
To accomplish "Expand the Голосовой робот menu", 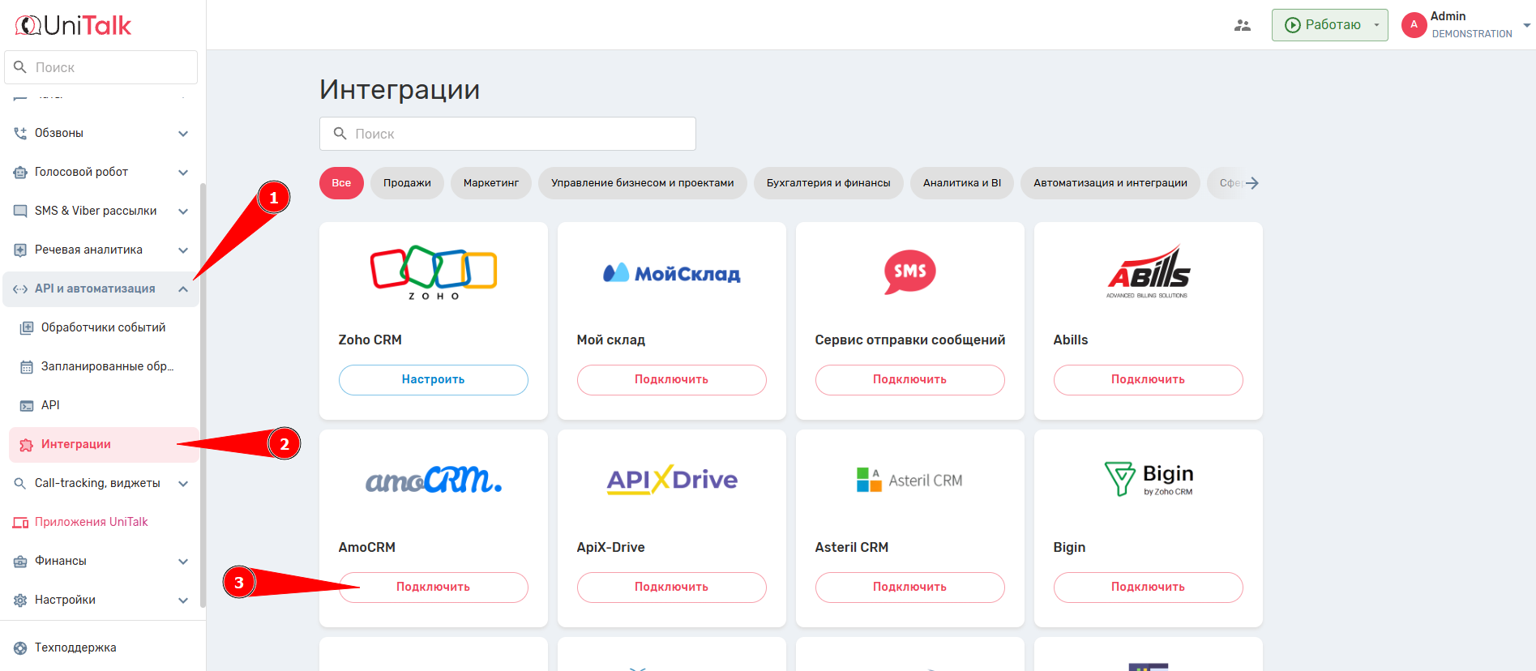I will click(183, 173).
